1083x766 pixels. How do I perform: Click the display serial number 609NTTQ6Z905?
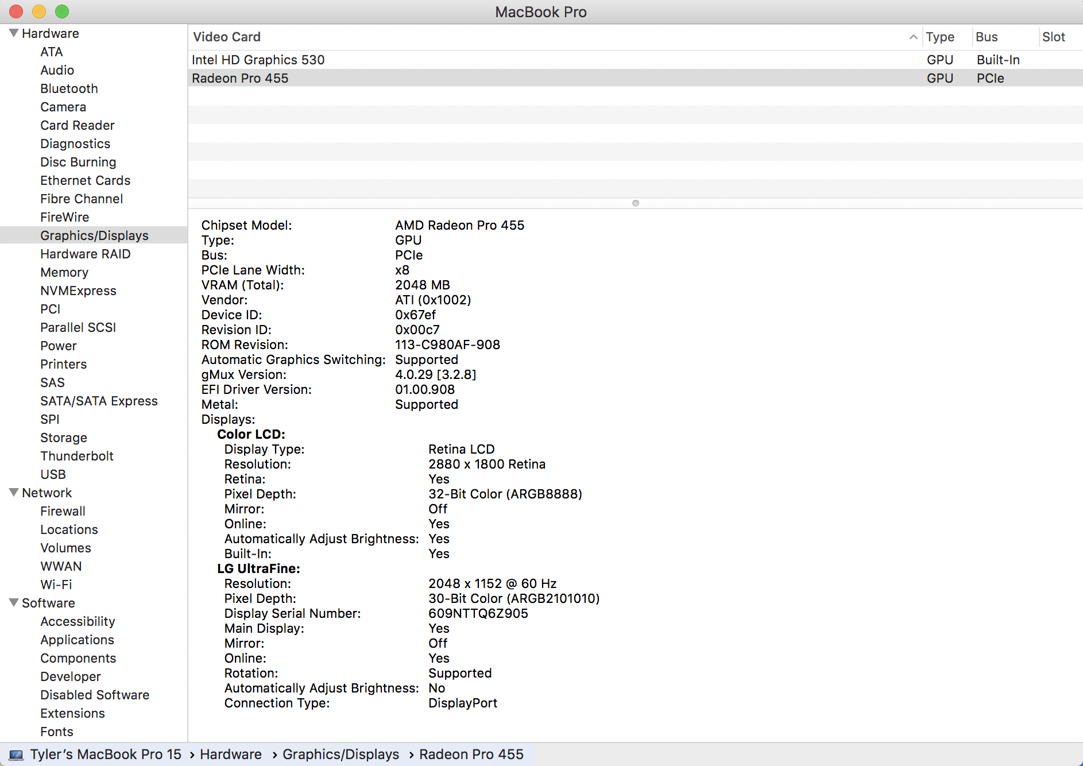478,613
